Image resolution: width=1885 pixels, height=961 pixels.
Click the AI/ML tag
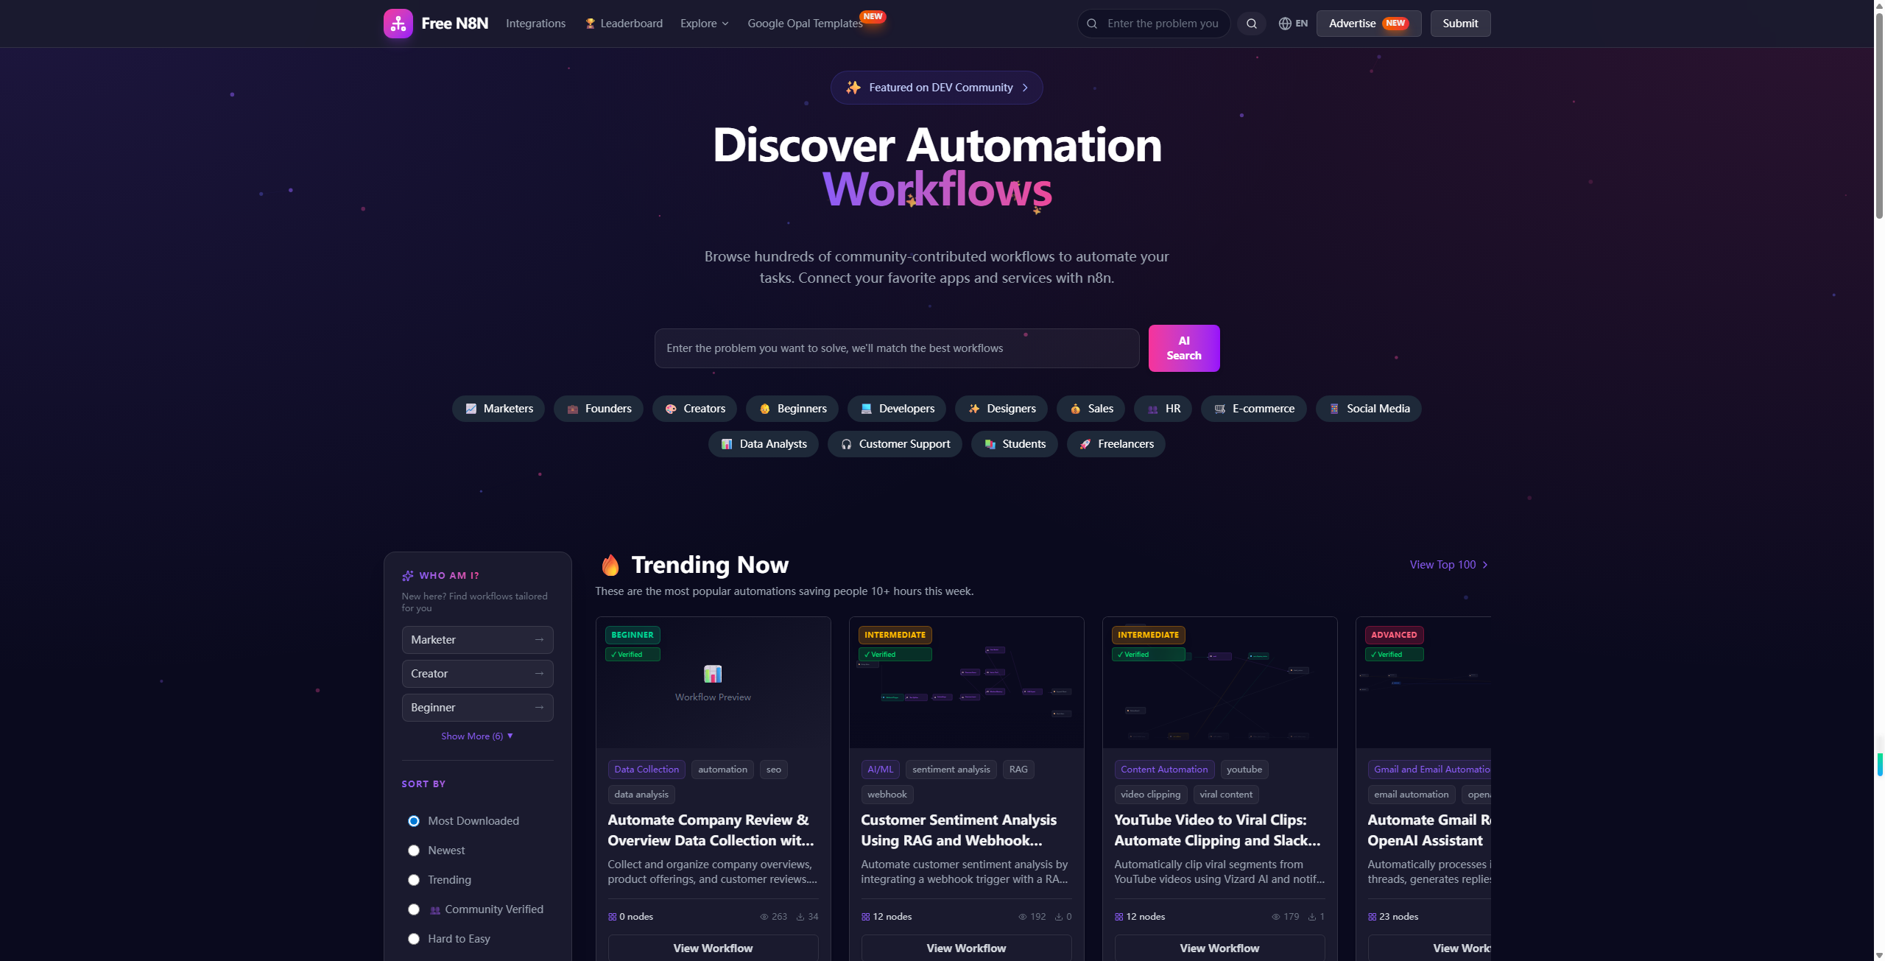coord(881,770)
